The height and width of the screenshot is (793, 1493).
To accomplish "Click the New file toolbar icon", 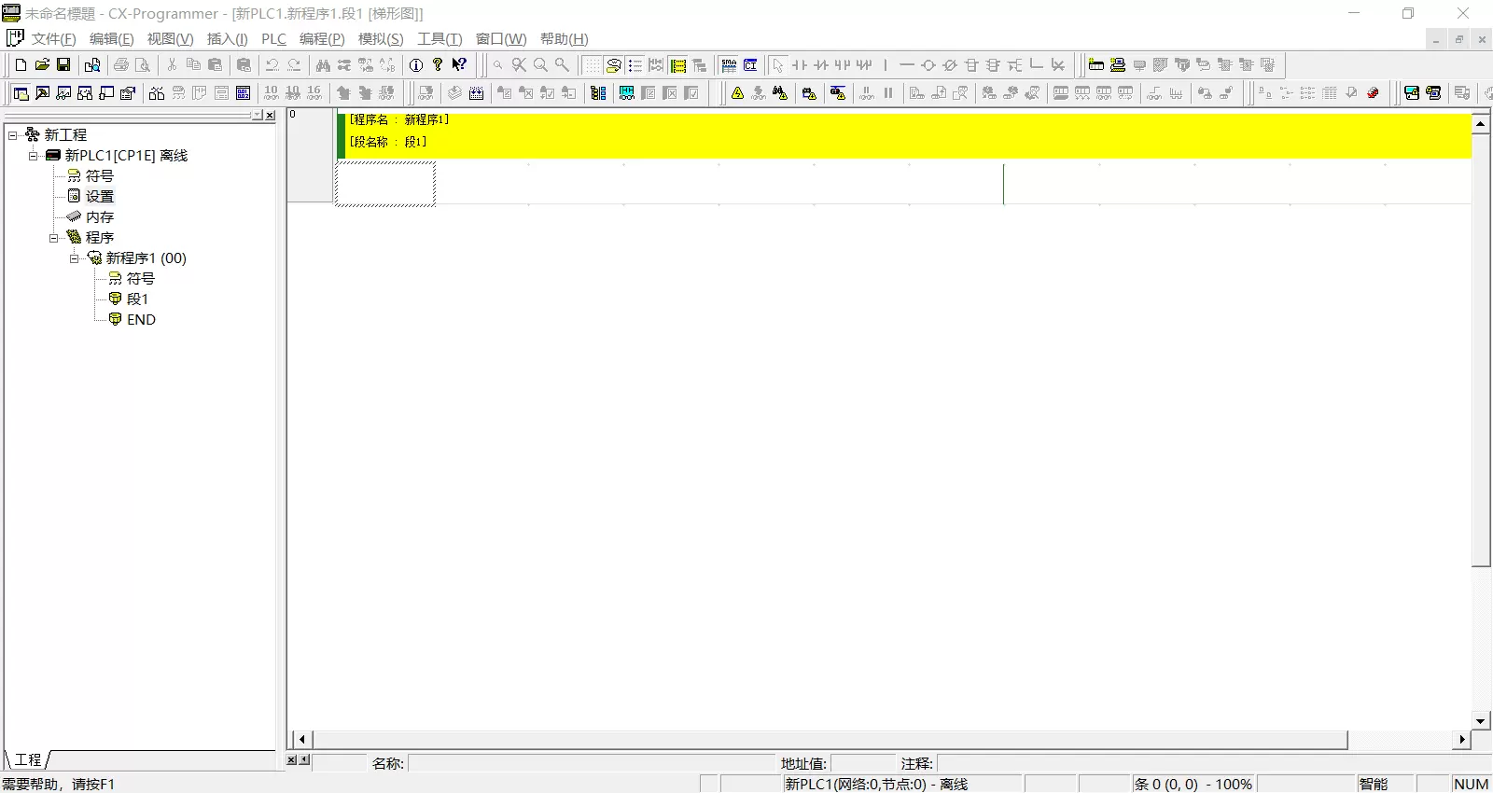I will pyautogui.click(x=21, y=64).
